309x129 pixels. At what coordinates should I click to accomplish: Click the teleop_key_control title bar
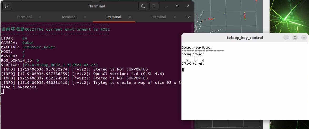tap(245, 38)
